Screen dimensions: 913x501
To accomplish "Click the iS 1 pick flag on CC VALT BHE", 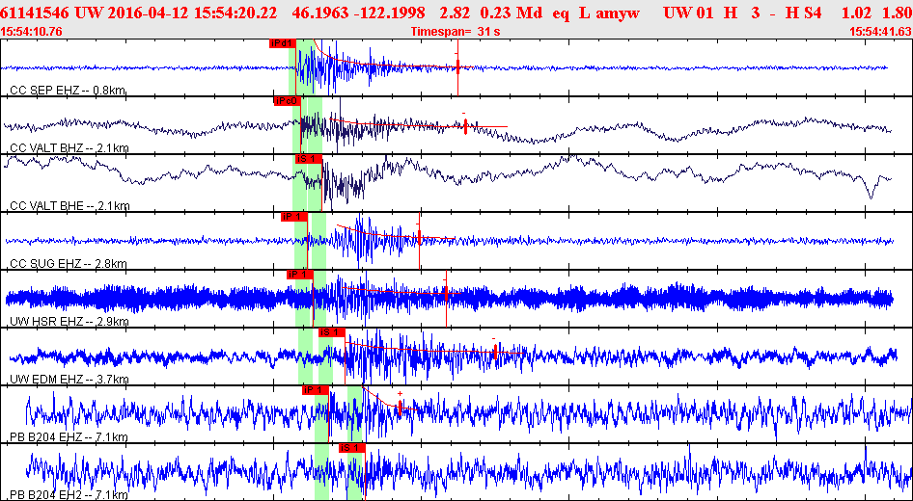I will 307,159.
